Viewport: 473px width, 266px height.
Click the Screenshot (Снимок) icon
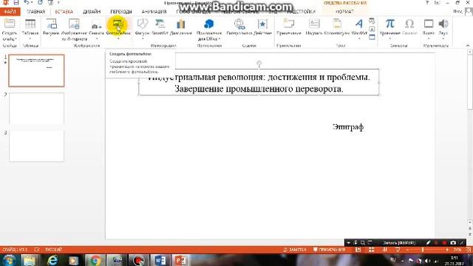pyautogui.click(x=96, y=26)
